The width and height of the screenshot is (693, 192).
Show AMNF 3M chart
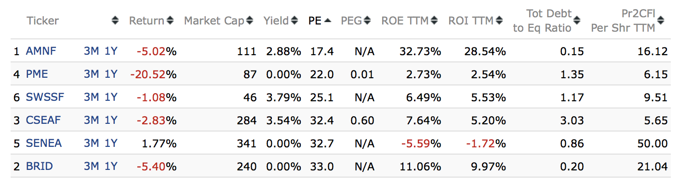point(91,51)
